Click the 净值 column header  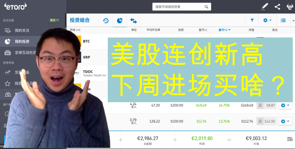(x=251, y=30)
